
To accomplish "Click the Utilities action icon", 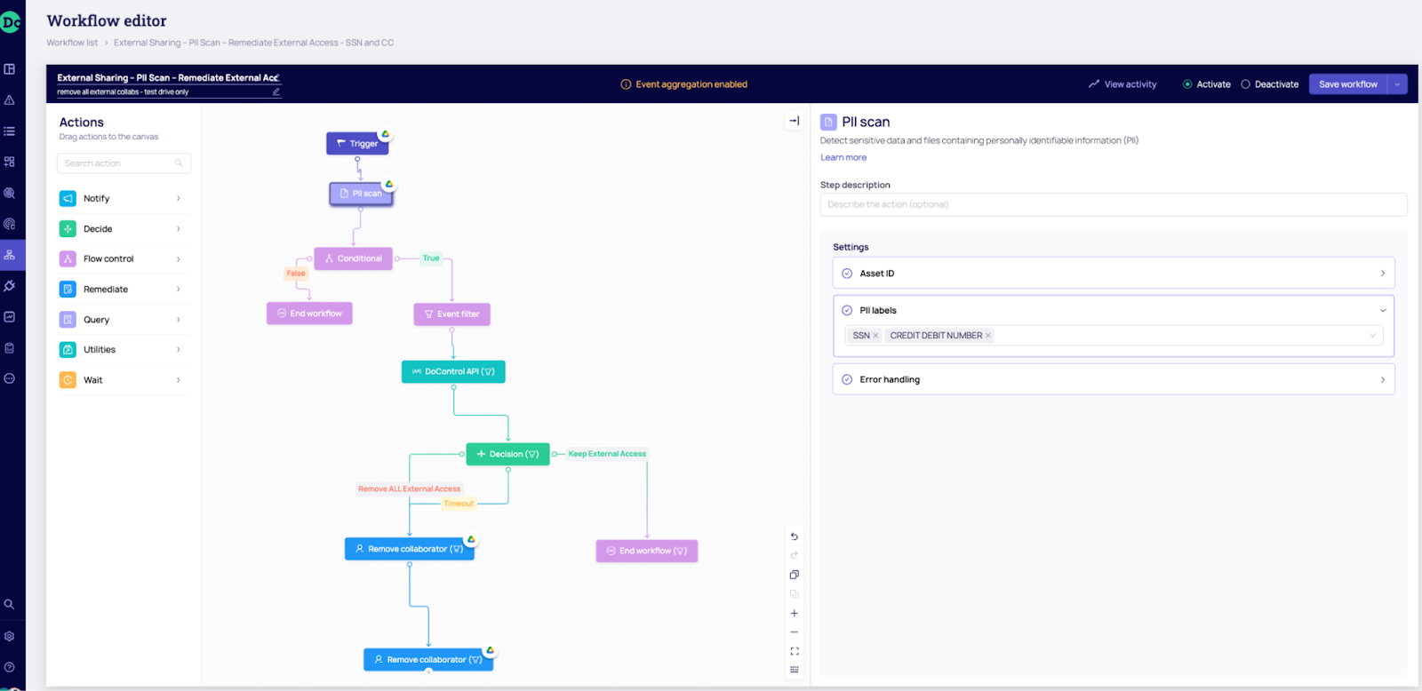I will (68, 349).
